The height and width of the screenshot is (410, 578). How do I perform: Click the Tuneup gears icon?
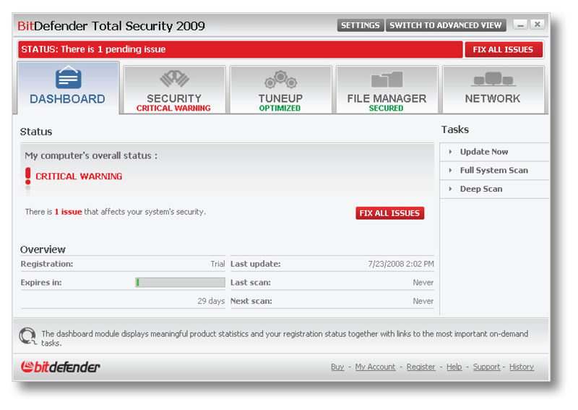tap(280, 80)
